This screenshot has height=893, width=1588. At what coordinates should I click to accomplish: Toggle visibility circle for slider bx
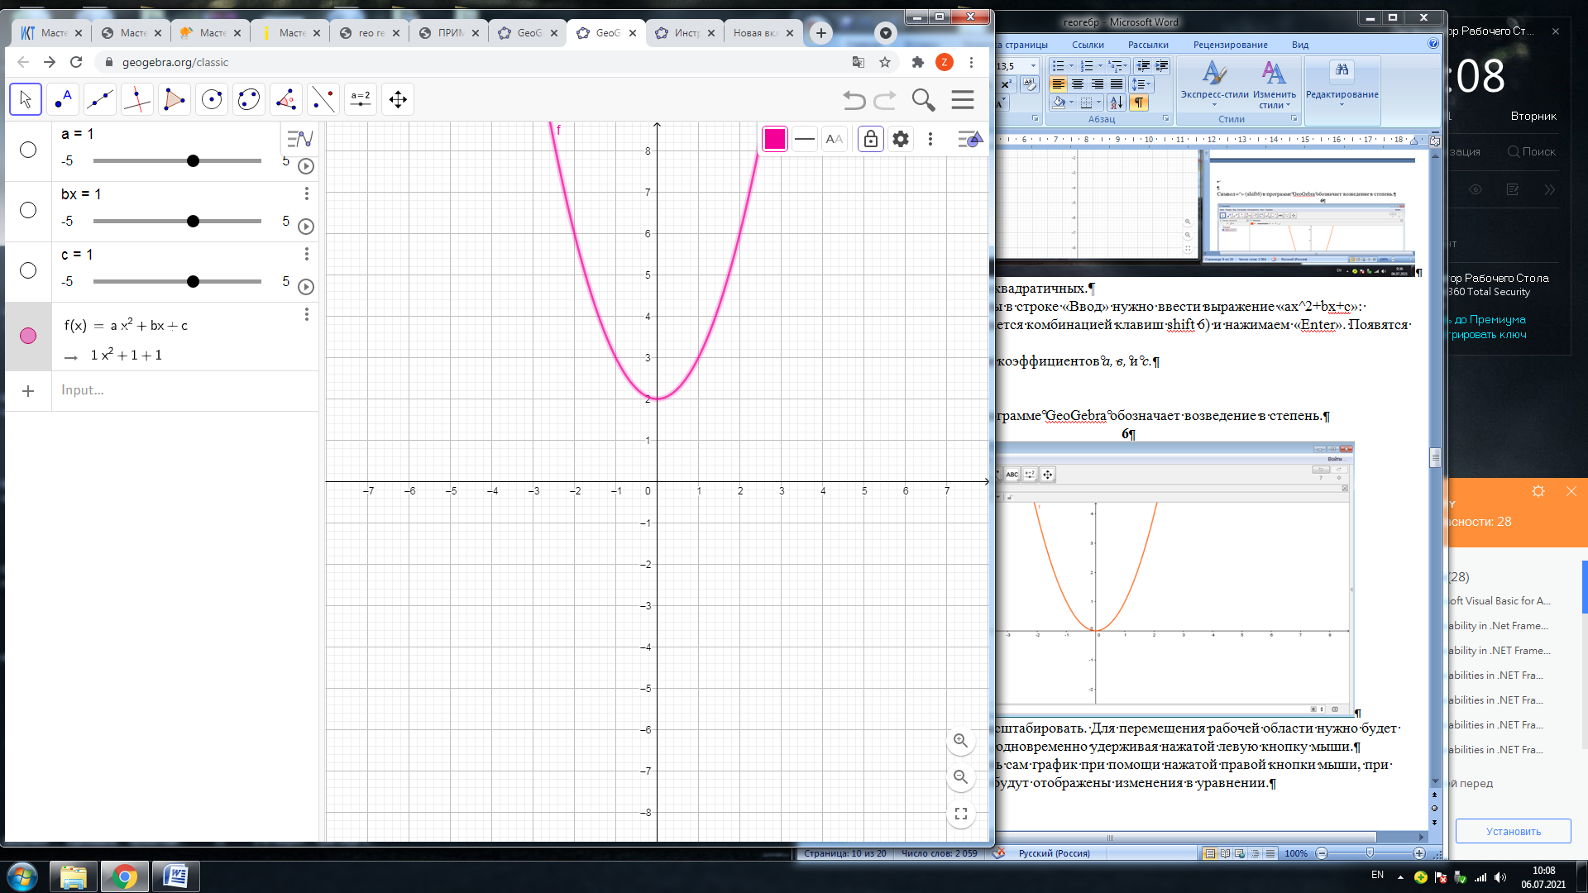coord(28,210)
